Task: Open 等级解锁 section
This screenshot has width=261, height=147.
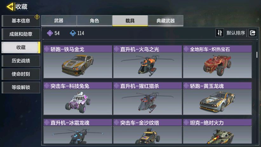Action: click(x=21, y=87)
